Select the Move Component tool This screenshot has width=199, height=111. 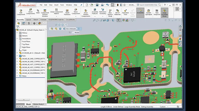click(x=76, y=12)
